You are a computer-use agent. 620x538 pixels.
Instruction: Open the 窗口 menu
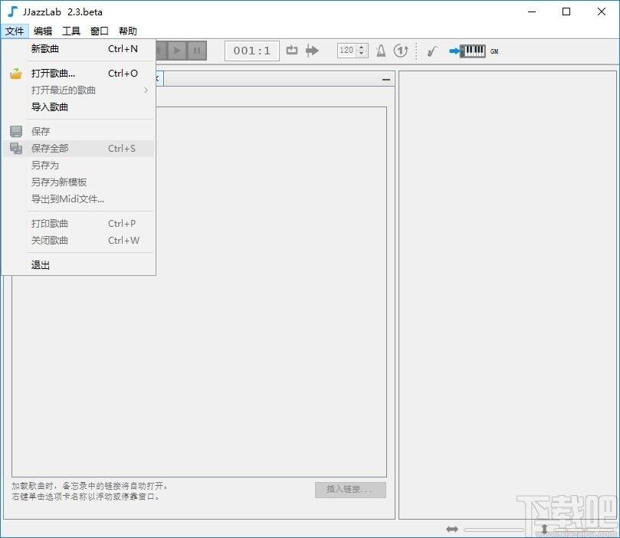(100, 31)
